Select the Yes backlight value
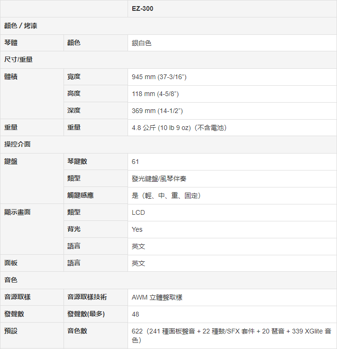The height and width of the screenshot is (349, 337). click(x=137, y=229)
